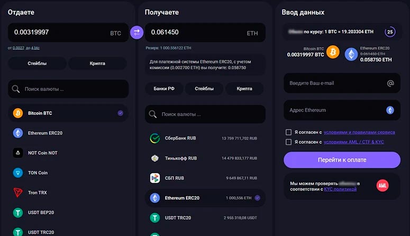Switch to Крипта tab under Отдаете
Screen dimensions: 410x236
click(97, 63)
